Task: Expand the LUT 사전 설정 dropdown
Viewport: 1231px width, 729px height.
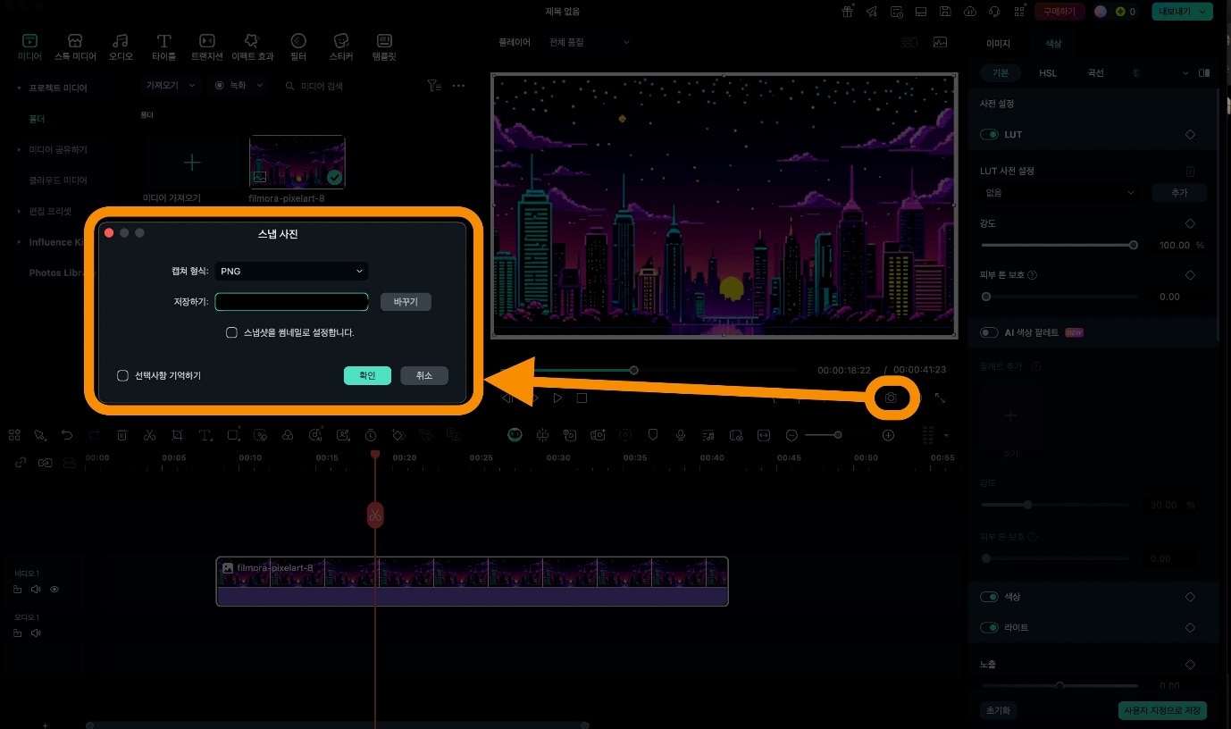Action: pos(1059,193)
